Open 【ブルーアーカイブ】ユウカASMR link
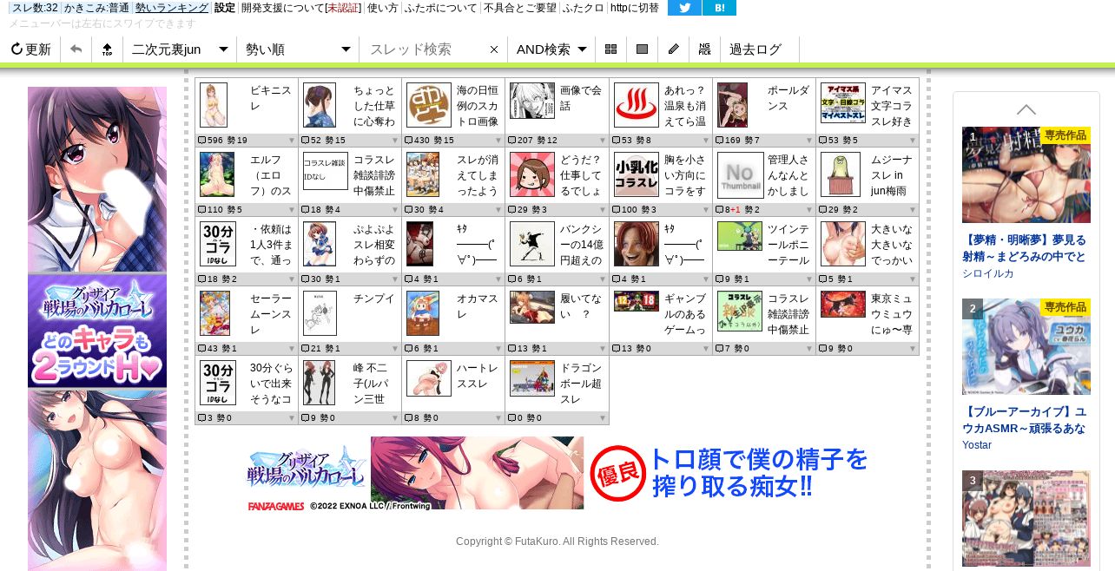The height and width of the screenshot is (571, 1115). (x=1026, y=421)
